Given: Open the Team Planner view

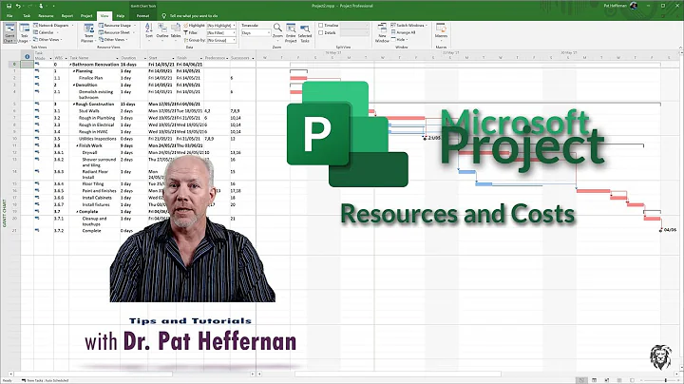Looking at the screenshot, I should [x=88, y=33].
